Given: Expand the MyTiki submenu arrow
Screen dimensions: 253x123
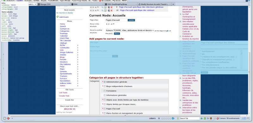Looking at the screenshot, I should click(78, 46).
